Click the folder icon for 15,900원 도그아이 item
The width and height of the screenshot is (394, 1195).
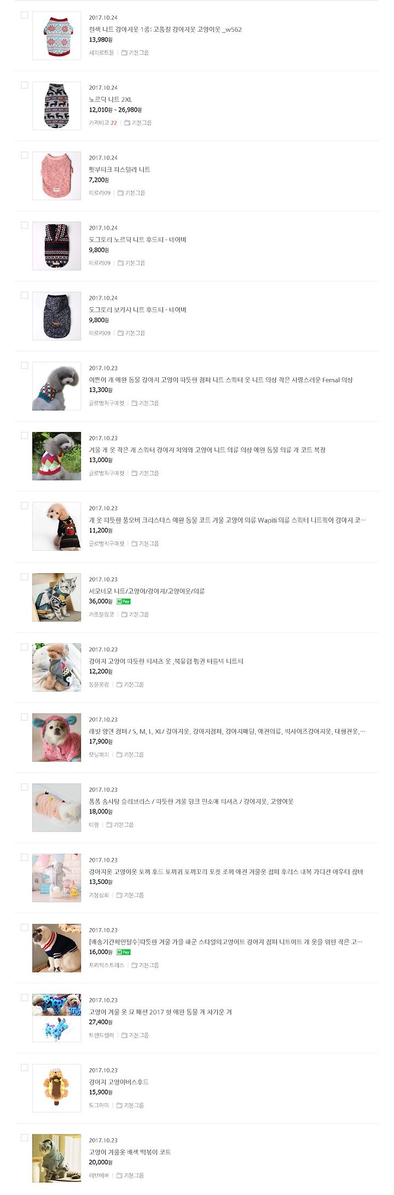(x=119, y=1105)
